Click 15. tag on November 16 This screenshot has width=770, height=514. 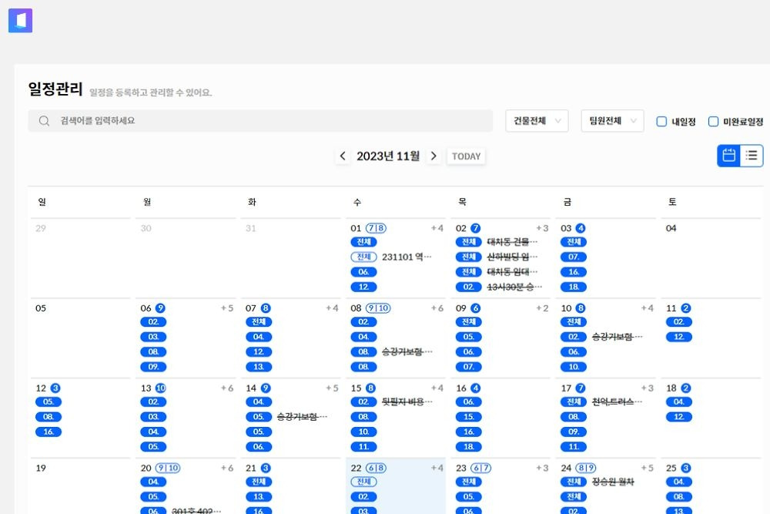point(468,417)
